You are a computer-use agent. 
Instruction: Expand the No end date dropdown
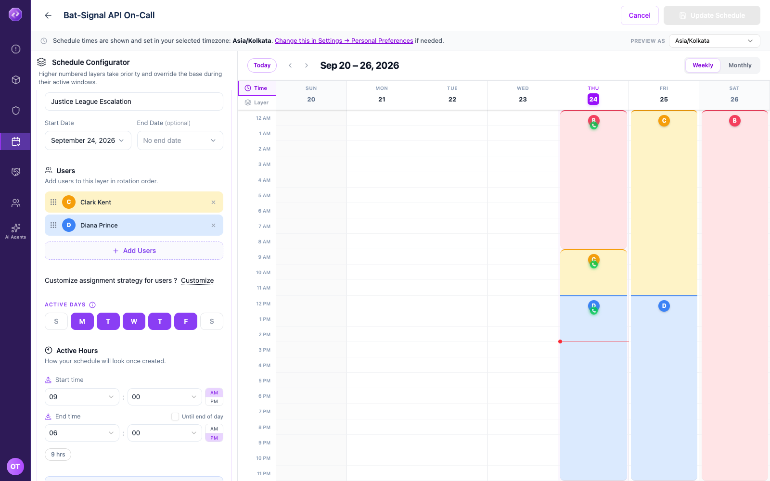pyautogui.click(x=180, y=140)
